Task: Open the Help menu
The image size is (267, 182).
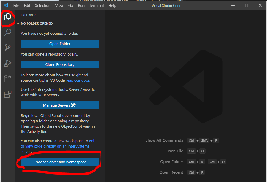Action: (x=112, y=5)
